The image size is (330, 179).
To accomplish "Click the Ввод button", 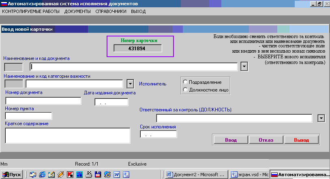I will (231, 140).
